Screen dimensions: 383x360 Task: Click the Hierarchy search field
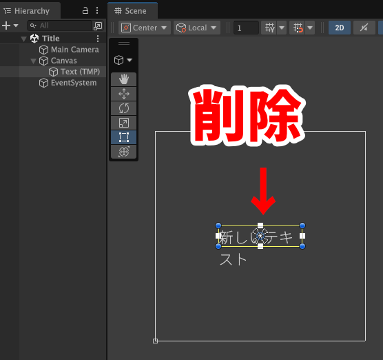pos(59,26)
